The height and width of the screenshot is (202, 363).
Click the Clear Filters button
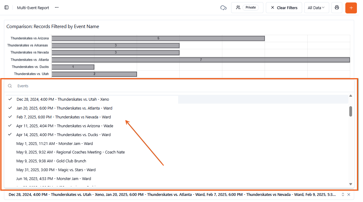coord(284,8)
